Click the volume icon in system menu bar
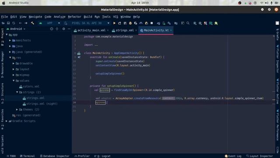Image resolution: width=280 pixels, height=158 pixels. pyautogui.click(x=266, y=3)
